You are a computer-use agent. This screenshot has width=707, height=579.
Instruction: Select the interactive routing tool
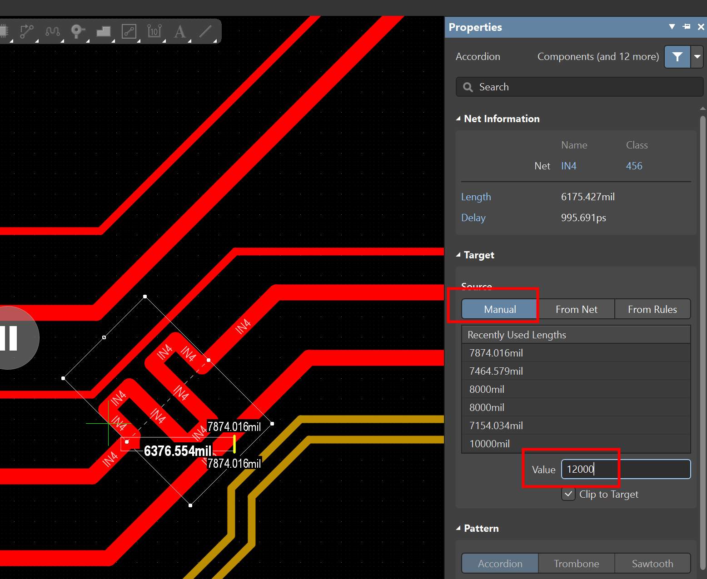27,31
